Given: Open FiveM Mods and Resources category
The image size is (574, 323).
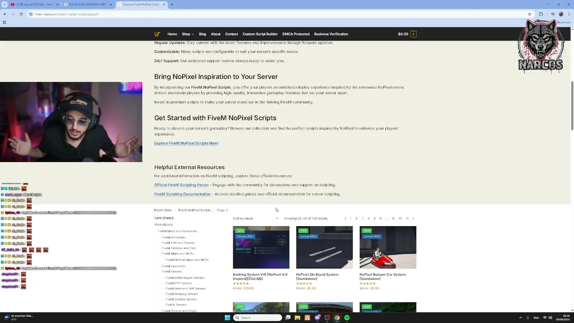Looking at the screenshot, I should pos(177,231).
